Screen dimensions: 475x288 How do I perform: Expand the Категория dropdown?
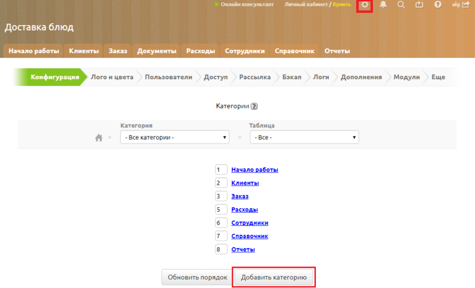175,137
